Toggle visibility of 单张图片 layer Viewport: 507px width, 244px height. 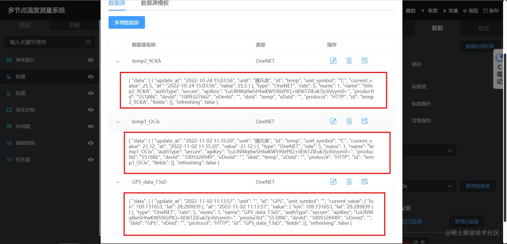(x=91, y=60)
